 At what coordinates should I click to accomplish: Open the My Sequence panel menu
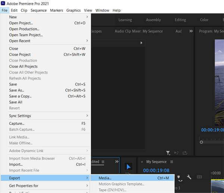click(172, 162)
